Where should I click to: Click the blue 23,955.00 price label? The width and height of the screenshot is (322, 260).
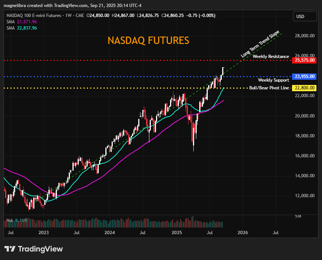(x=304, y=76)
